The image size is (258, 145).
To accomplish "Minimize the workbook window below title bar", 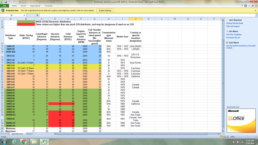I will coord(249,6).
